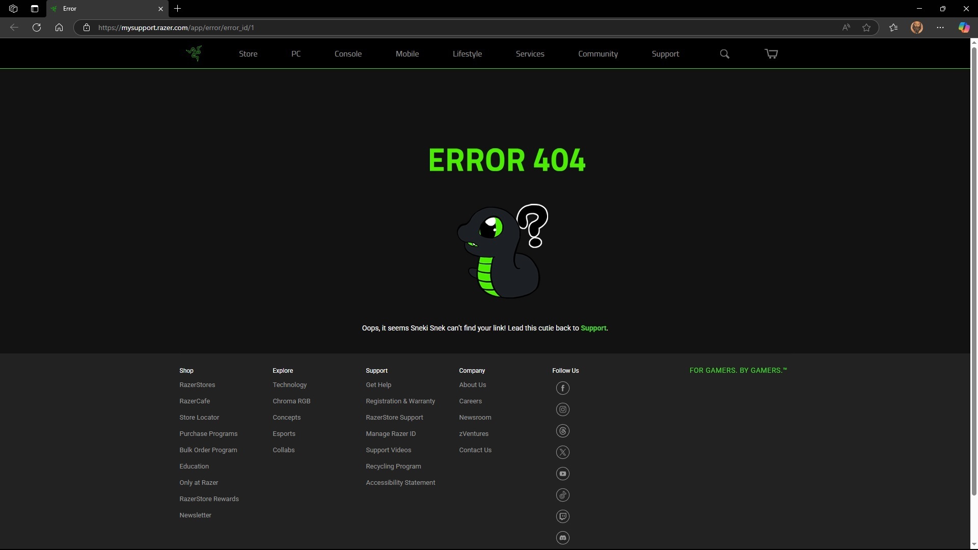Open the Console menu

348,54
